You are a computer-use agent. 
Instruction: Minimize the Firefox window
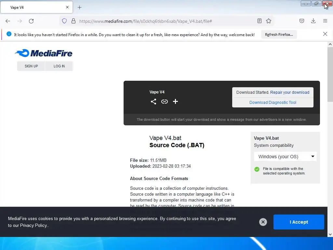click(x=306, y=4)
